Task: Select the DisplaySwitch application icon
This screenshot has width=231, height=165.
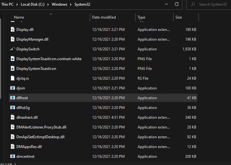Action: pyautogui.click(x=13, y=49)
